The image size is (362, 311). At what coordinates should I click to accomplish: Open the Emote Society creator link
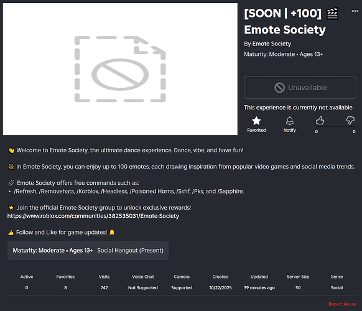point(271,44)
